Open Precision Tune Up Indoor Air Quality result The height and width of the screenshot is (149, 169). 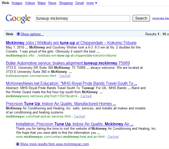point(61,104)
